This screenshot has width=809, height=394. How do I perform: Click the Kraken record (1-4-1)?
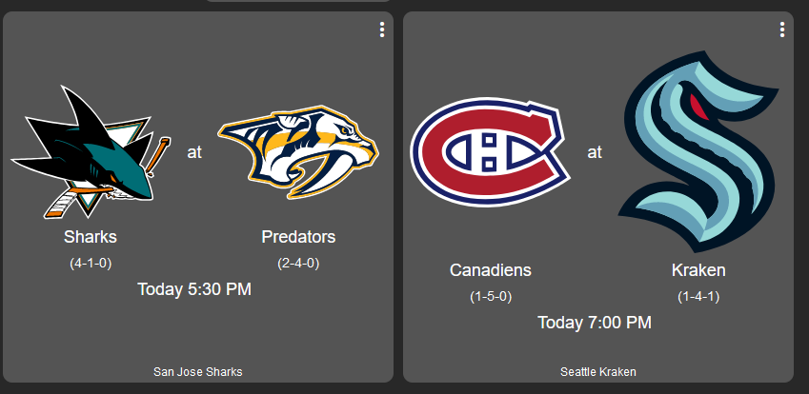[698, 297]
